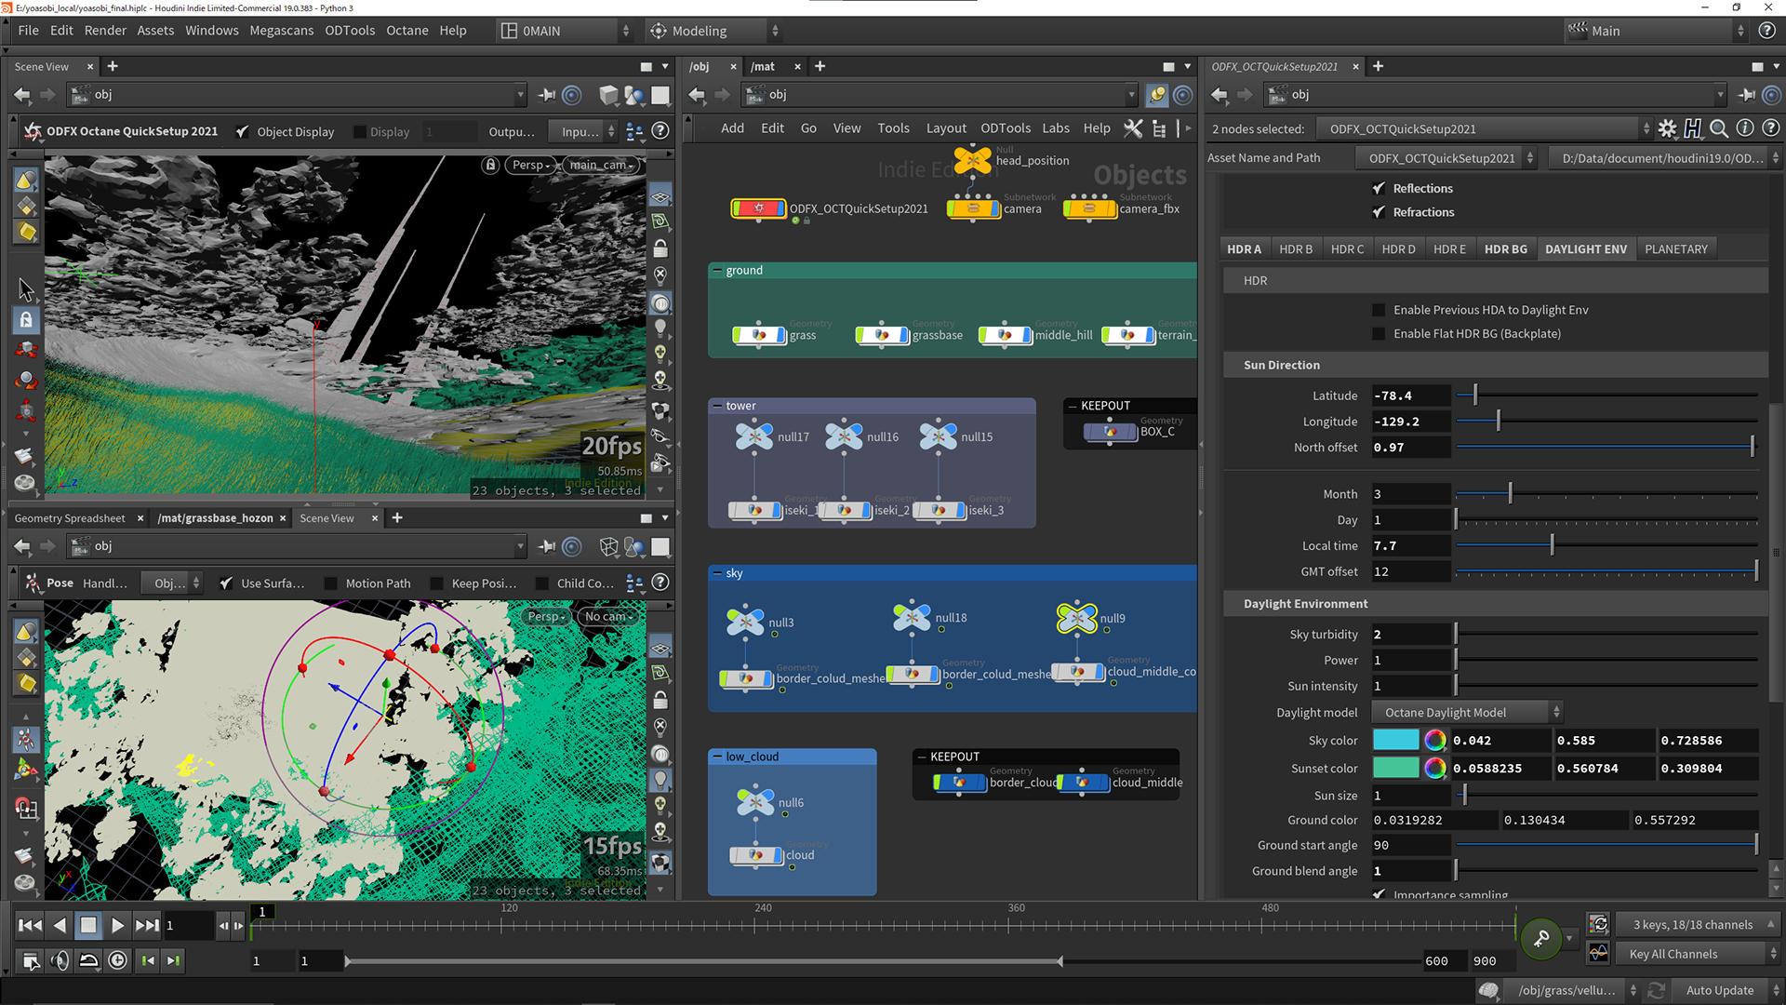Enable Flat HDR BG (Backplate) checkbox
Viewport: 1786px width, 1005px height.
[x=1379, y=334]
